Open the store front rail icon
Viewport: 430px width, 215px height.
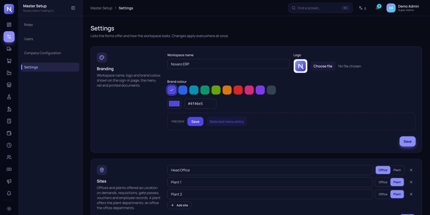click(x=9, y=85)
